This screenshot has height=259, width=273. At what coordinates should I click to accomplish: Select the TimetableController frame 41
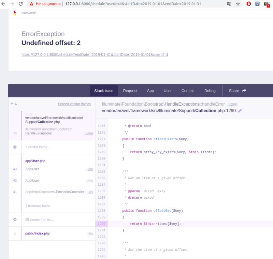[x=52, y=192]
